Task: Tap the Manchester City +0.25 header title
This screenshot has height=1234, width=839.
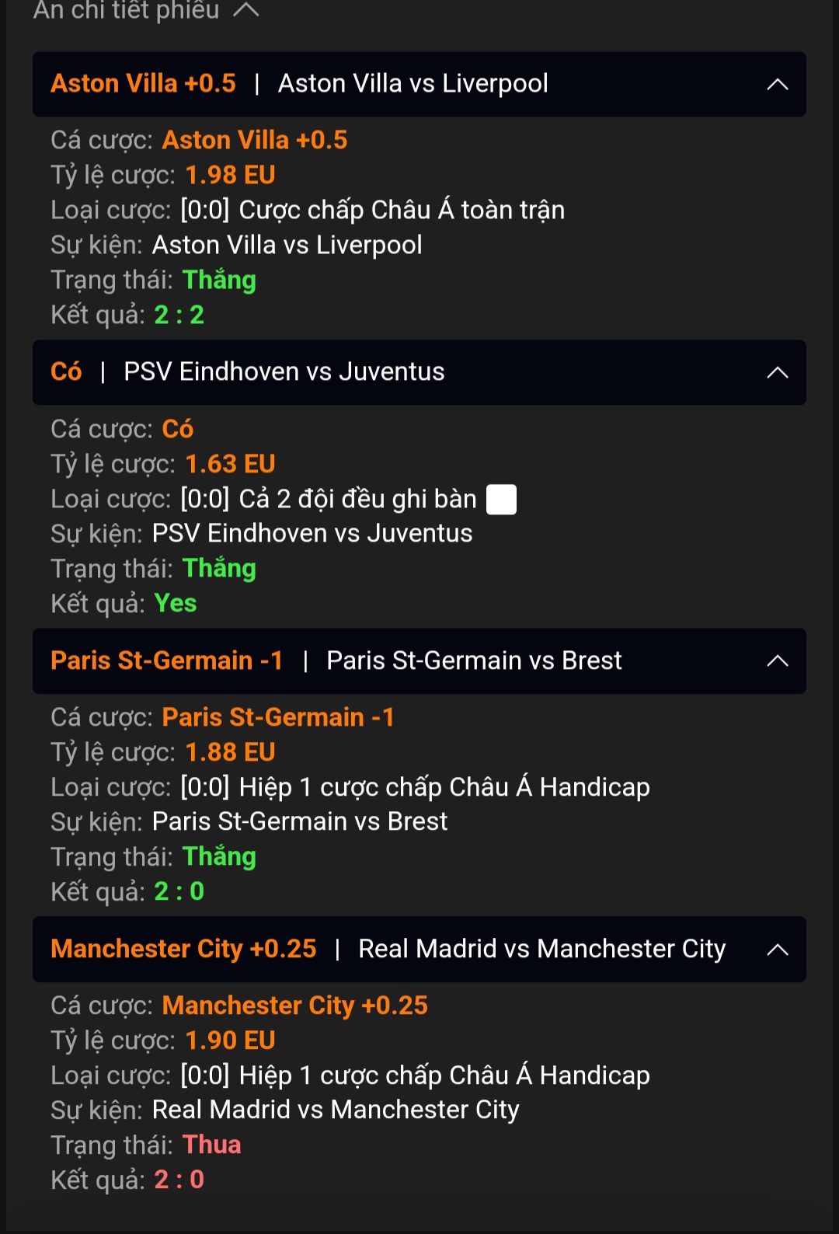Action: (183, 949)
